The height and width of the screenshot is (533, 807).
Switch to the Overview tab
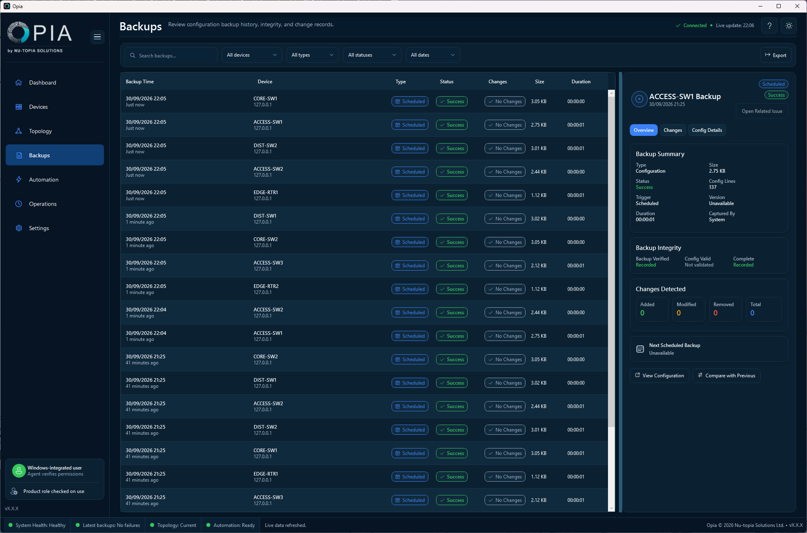[644, 130]
